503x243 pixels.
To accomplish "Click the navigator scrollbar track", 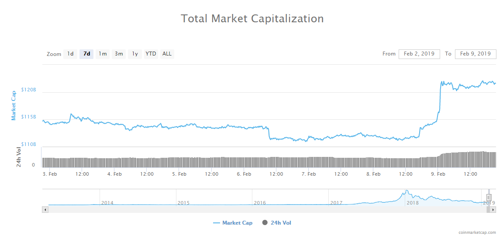I will [x=262, y=210].
